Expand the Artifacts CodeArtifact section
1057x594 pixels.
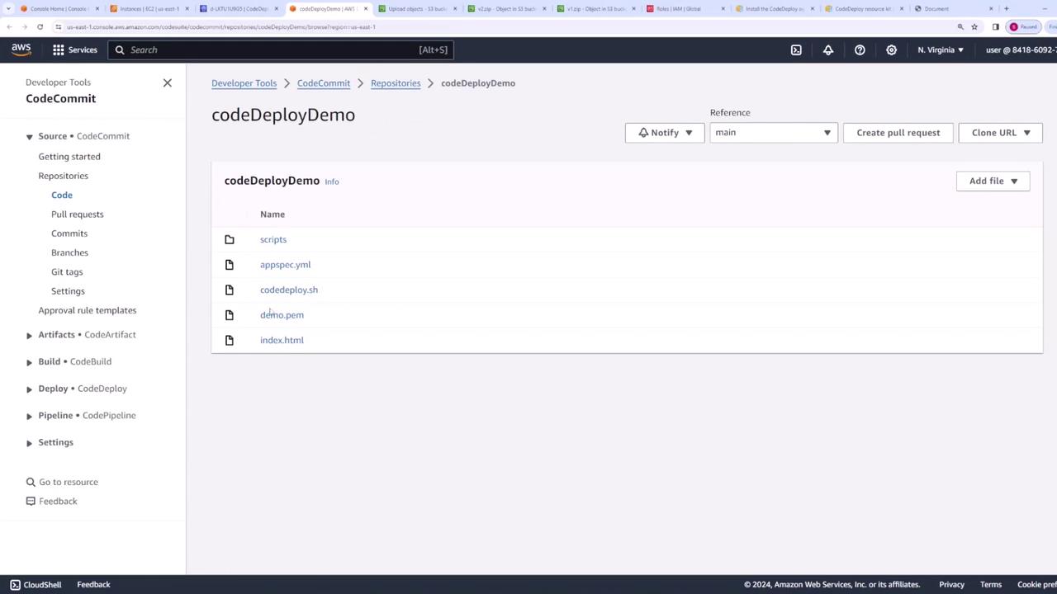(x=29, y=335)
